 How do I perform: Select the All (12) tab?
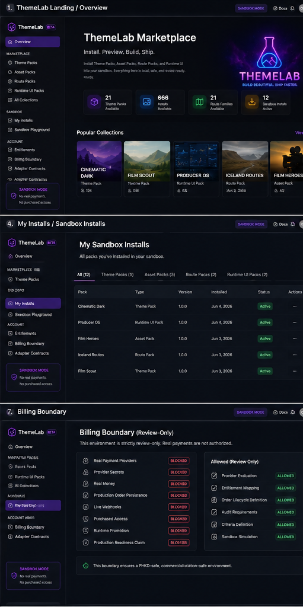(x=84, y=274)
